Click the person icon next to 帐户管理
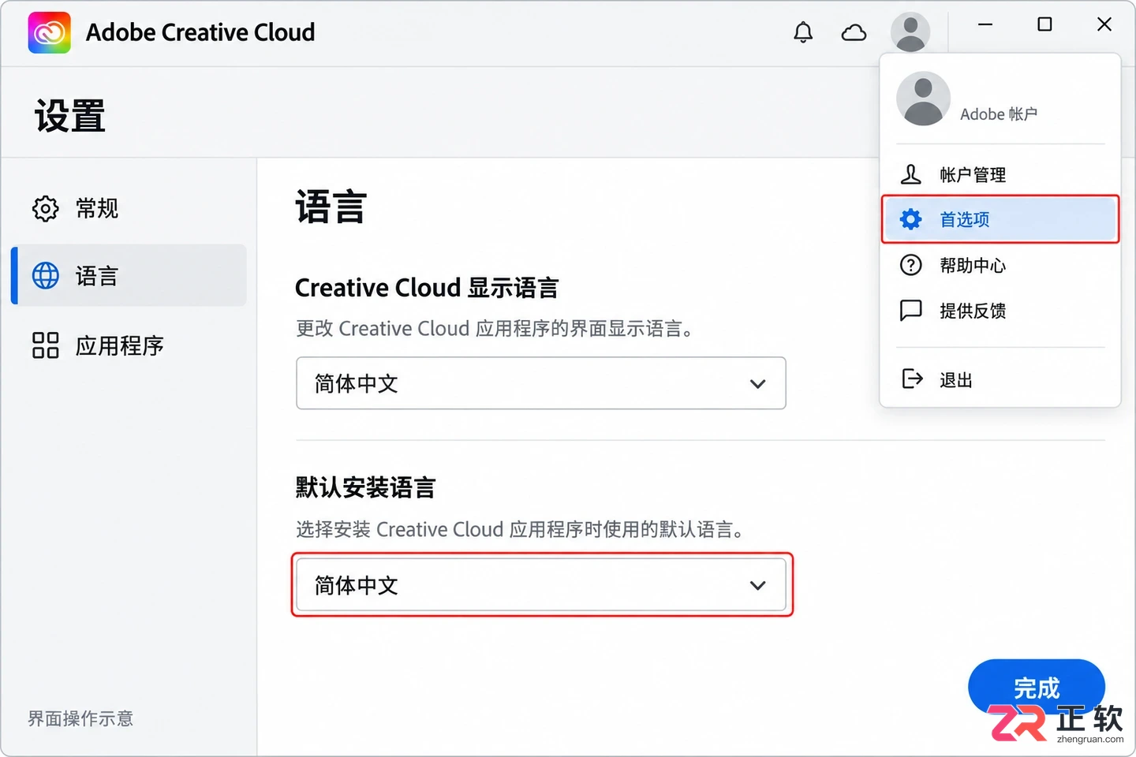The height and width of the screenshot is (757, 1136). [910, 174]
